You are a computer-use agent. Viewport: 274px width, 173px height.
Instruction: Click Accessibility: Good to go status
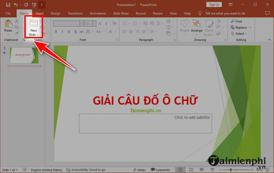pos(86,170)
